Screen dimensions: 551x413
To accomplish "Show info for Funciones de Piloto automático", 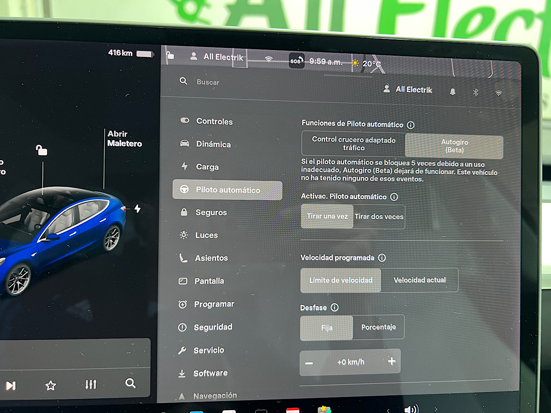I will (x=410, y=125).
